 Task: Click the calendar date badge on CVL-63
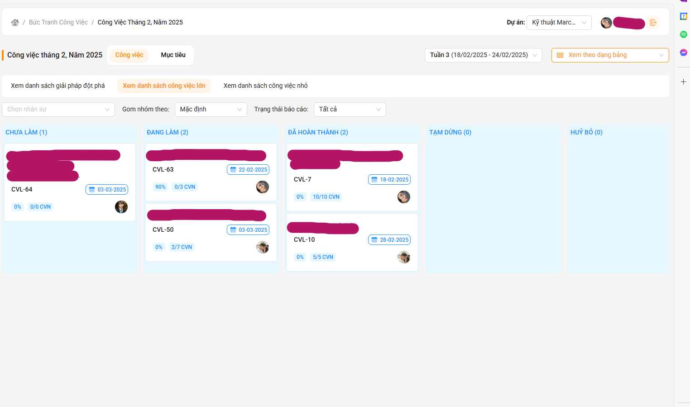click(248, 170)
